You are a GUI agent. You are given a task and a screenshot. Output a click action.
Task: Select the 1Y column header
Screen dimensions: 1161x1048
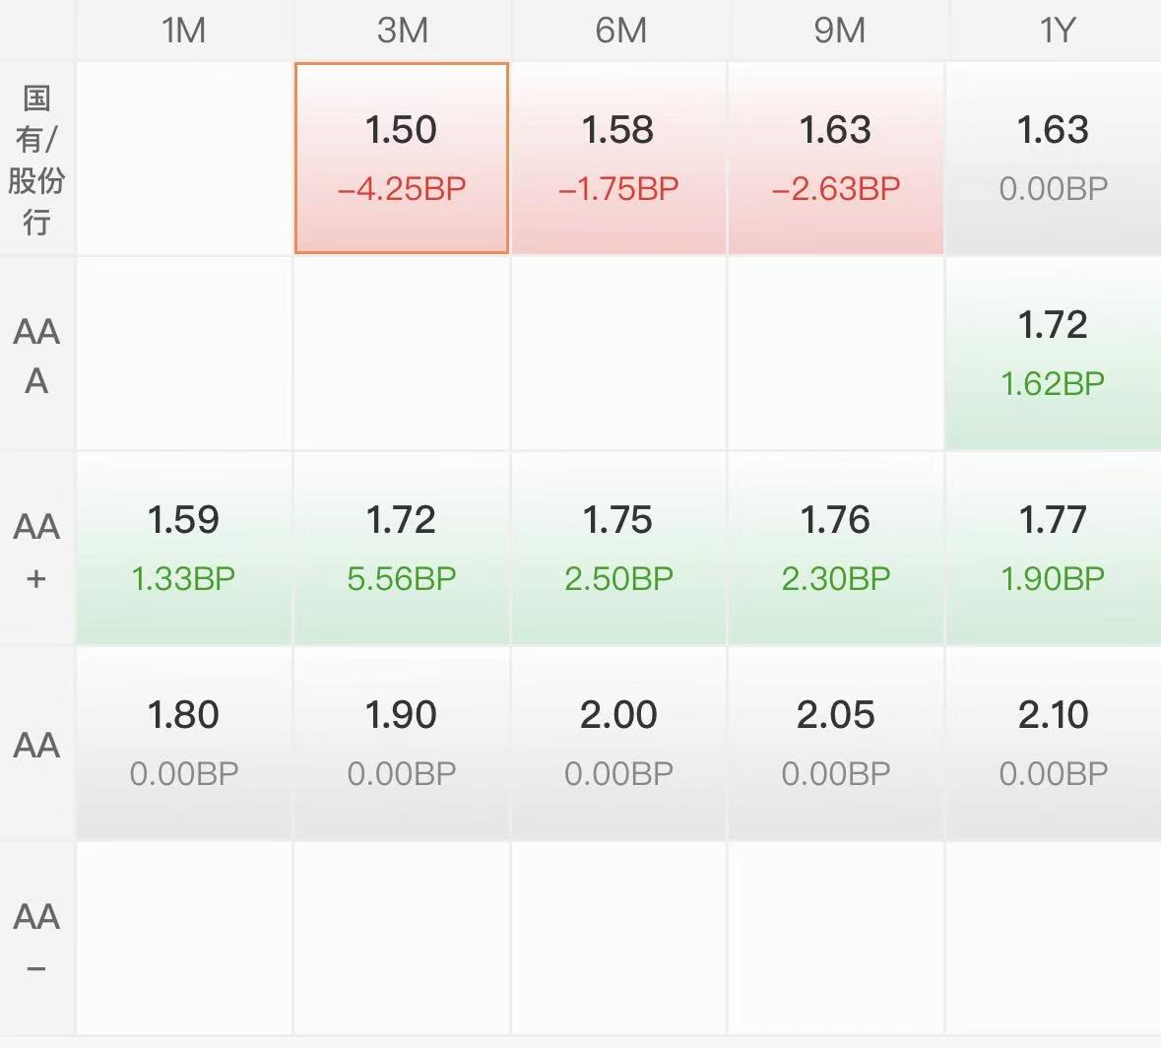point(1055,31)
